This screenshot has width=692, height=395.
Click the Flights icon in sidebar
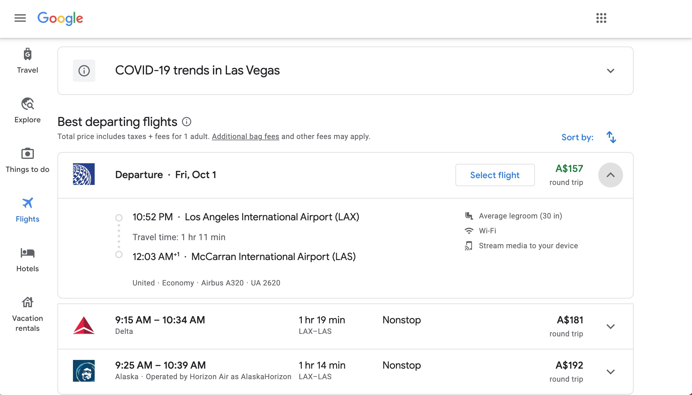pos(27,202)
